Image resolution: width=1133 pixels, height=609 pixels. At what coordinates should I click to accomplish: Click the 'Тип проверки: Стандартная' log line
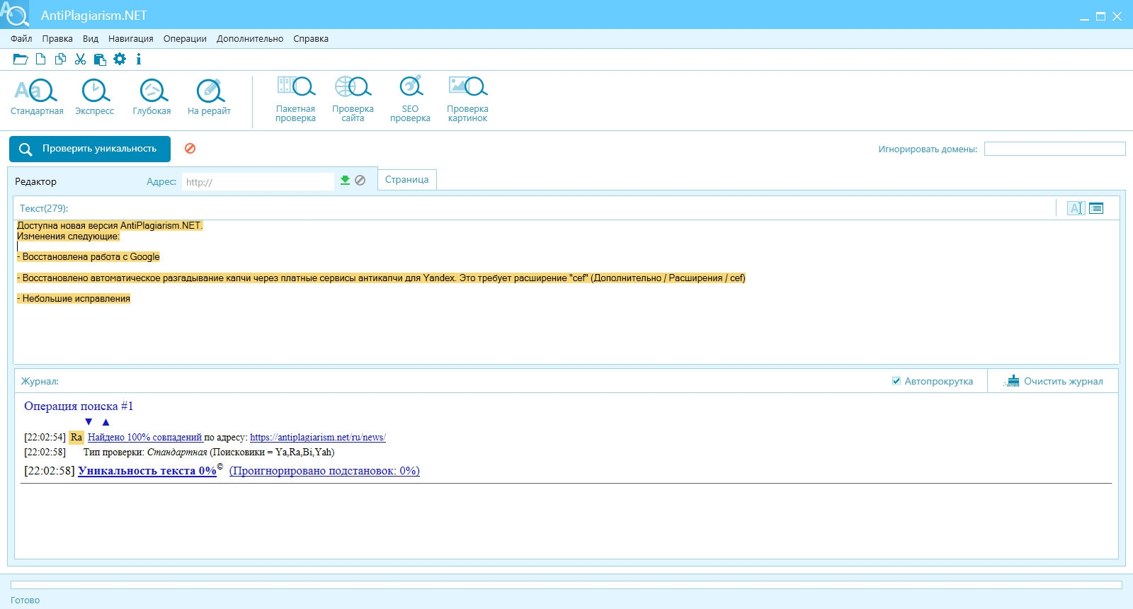tap(209, 453)
